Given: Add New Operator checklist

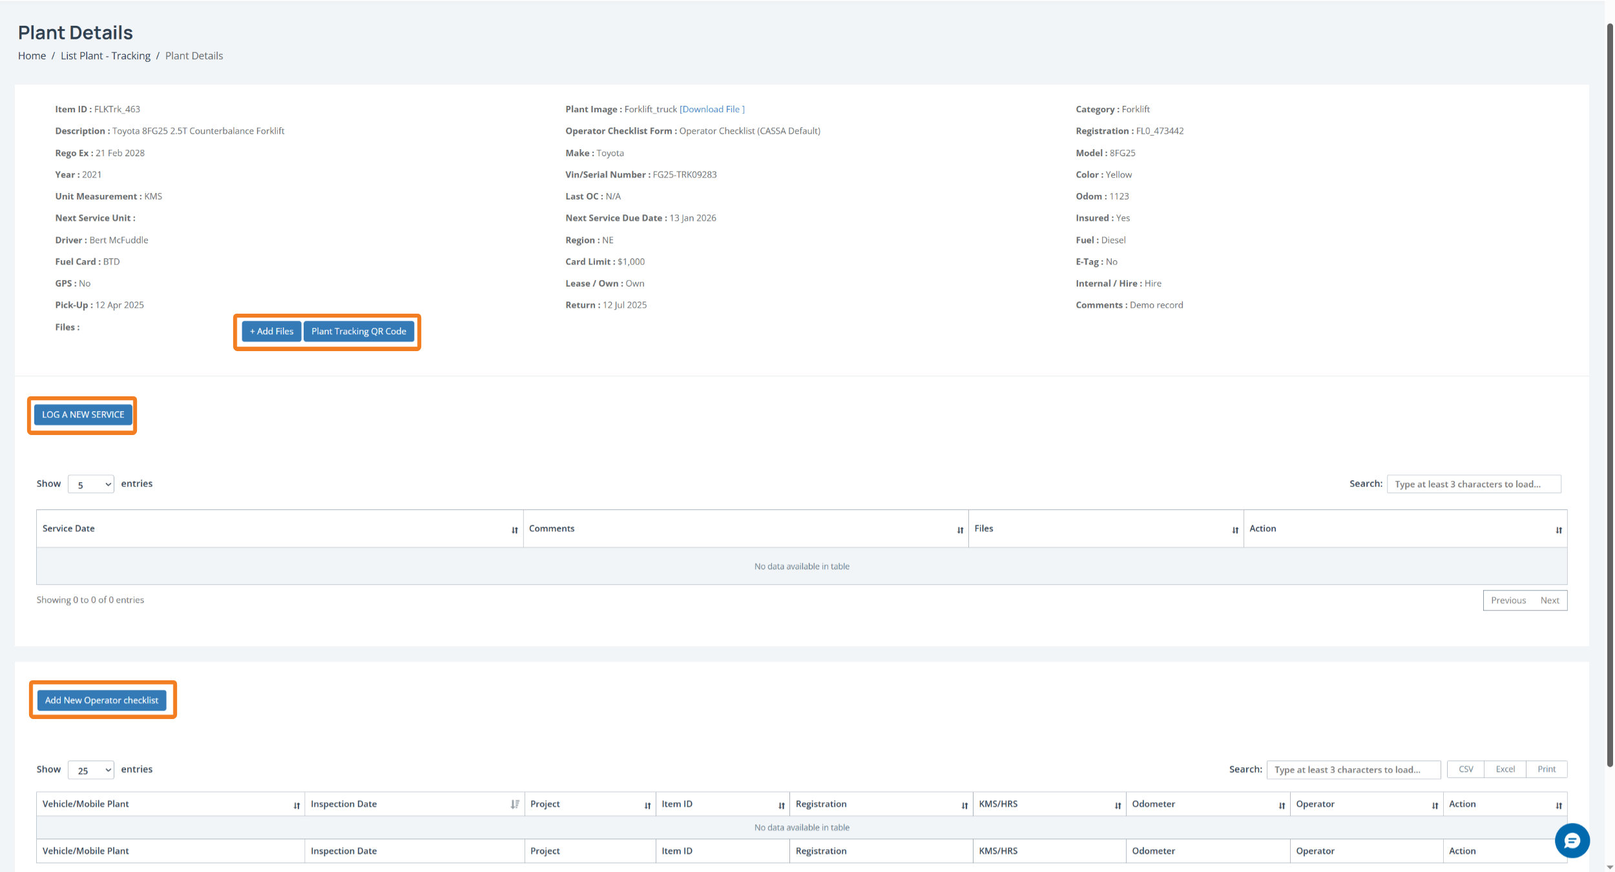Looking at the screenshot, I should (x=101, y=700).
